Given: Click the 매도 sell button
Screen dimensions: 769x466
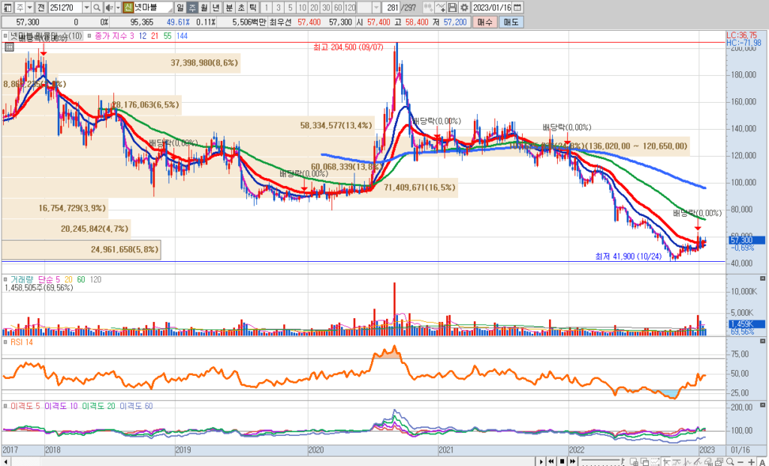Looking at the screenshot, I should [510, 23].
